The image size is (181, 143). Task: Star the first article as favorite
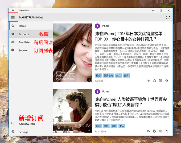tap(167, 81)
